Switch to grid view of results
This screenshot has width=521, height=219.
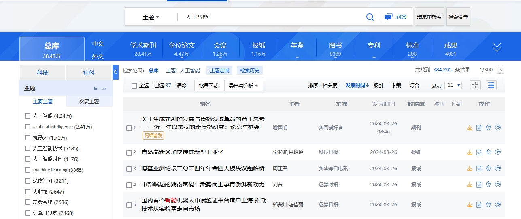pyautogui.click(x=475, y=85)
